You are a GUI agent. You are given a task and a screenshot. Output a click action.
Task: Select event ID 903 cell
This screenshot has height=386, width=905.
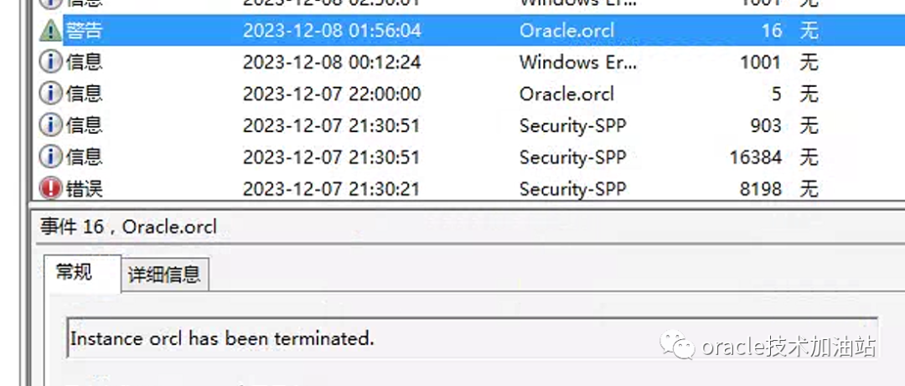[766, 126]
